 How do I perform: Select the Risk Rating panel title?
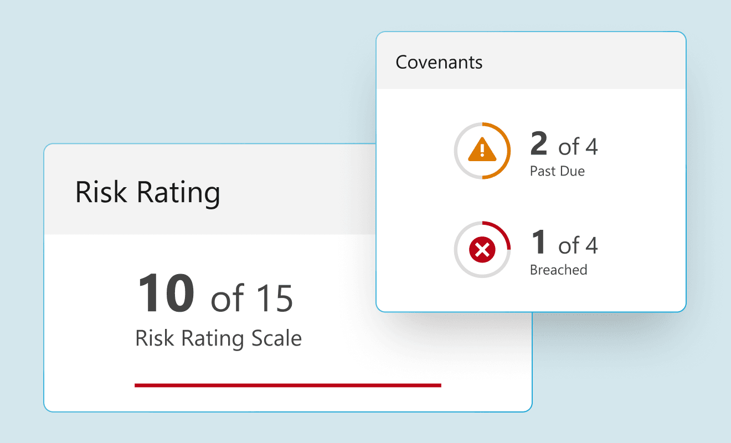click(148, 192)
